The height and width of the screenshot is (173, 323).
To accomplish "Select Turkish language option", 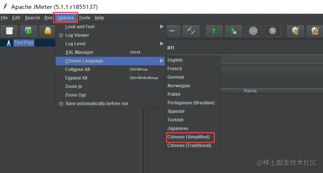I will pos(192,120).
